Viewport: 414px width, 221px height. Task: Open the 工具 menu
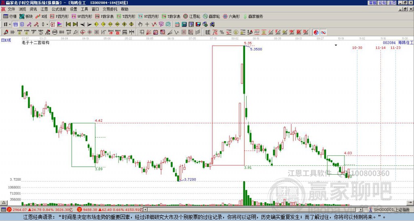(x=84, y=9)
